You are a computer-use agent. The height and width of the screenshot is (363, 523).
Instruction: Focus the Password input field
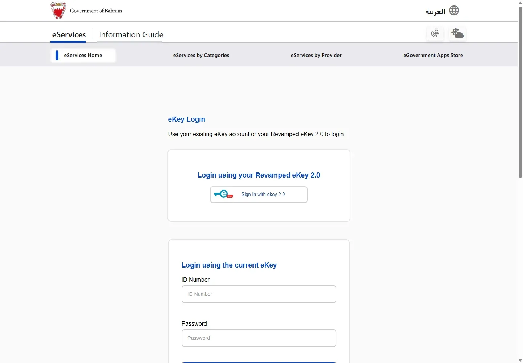[259, 338]
